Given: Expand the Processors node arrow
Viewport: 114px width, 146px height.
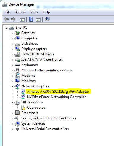Looking at the screenshot, I should (12, 113).
